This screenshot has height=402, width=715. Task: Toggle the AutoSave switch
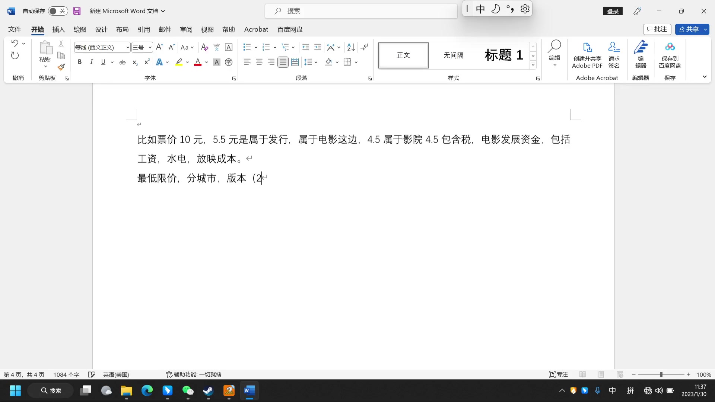pos(58,11)
